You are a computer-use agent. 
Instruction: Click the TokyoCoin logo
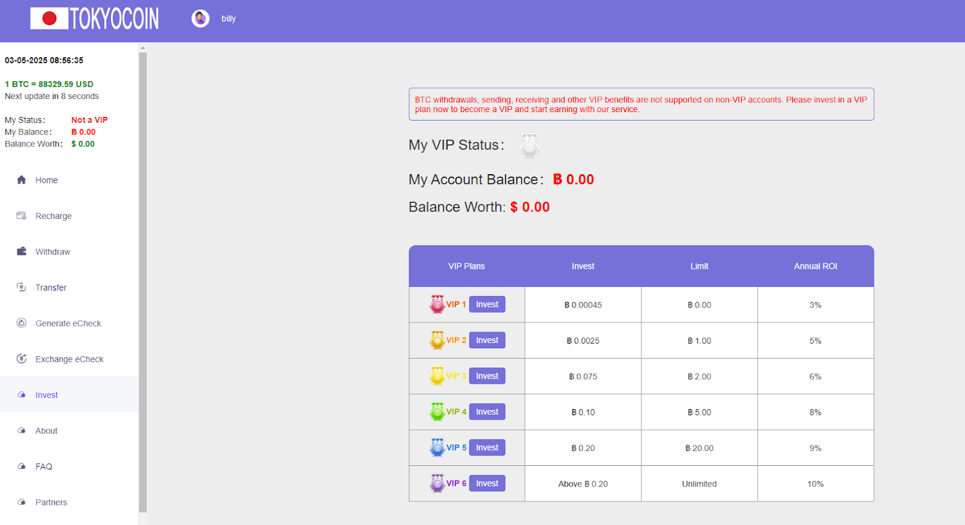click(95, 19)
